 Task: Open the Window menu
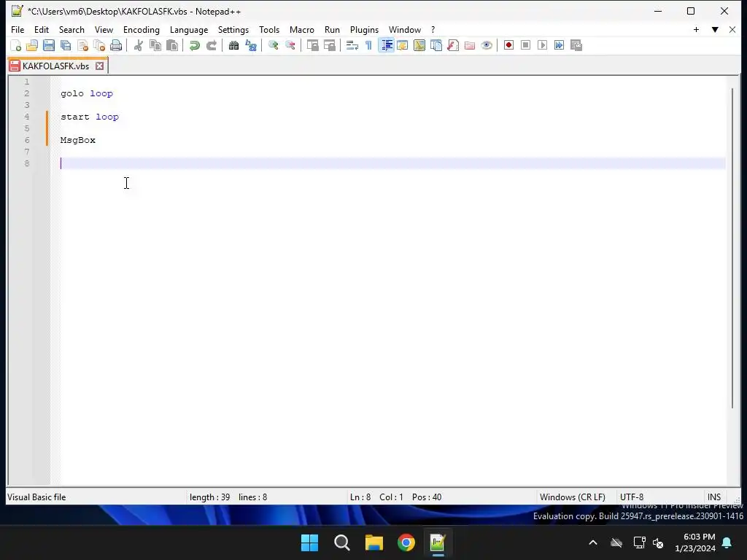tap(405, 29)
